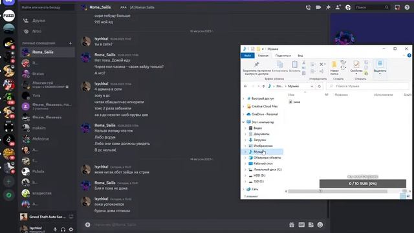Click Explorer horizontal scrollbar

point(338,191)
